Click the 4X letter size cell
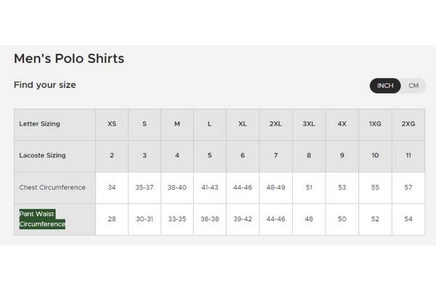Screen dimensions: 436x290 [x=342, y=124]
